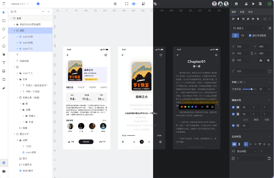274x178 pixels.
Task: Click the X position input field
Action: coord(243,47)
